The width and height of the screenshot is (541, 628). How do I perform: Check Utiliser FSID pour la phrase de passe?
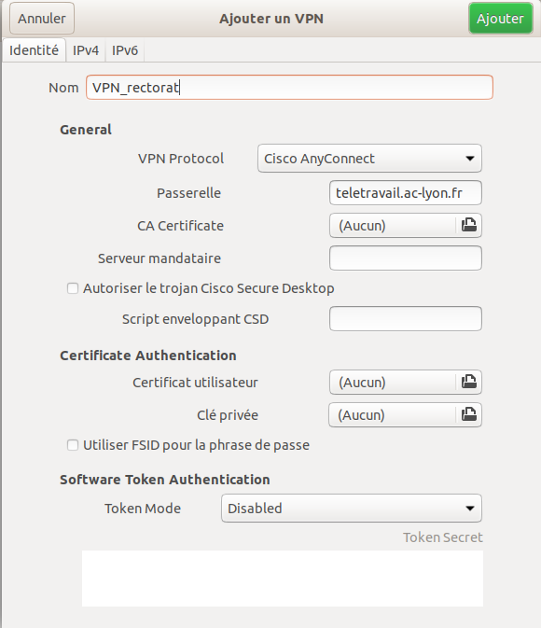coord(73,445)
